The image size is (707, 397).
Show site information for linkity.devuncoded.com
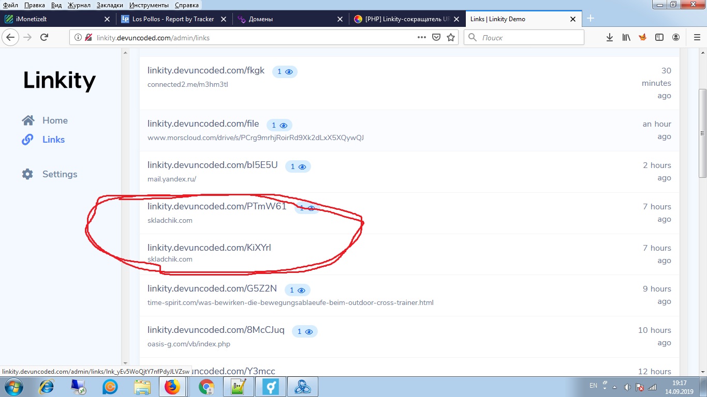click(78, 37)
